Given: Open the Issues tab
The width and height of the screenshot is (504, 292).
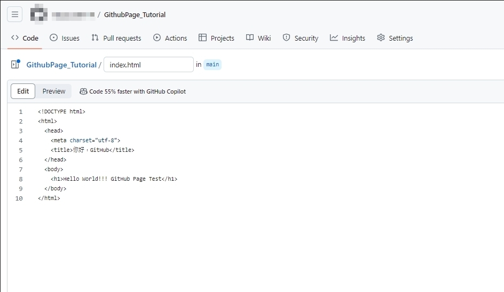Looking at the screenshot, I should click(65, 38).
